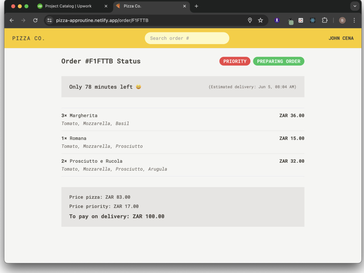
Task: Click Only 78 minutes left text
Action: [x=101, y=87]
